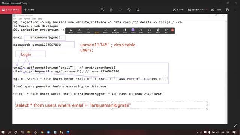This screenshot has height=135, width=240.
Task: Click the line 'final query genrated before exccuting'
Action: (x=60, y=86)
